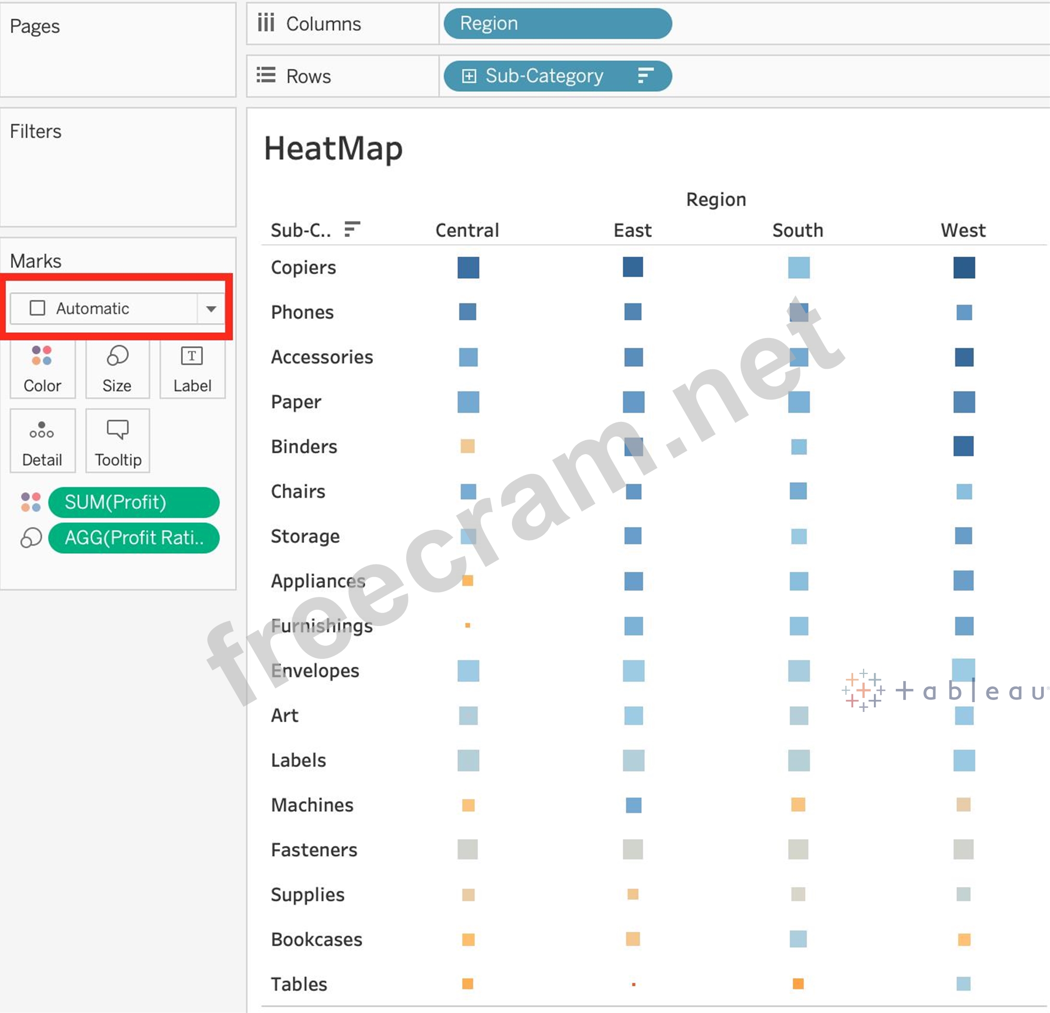The image size is (1050, 1013).
Task: Click the West column header
Action: click(963, 230)
